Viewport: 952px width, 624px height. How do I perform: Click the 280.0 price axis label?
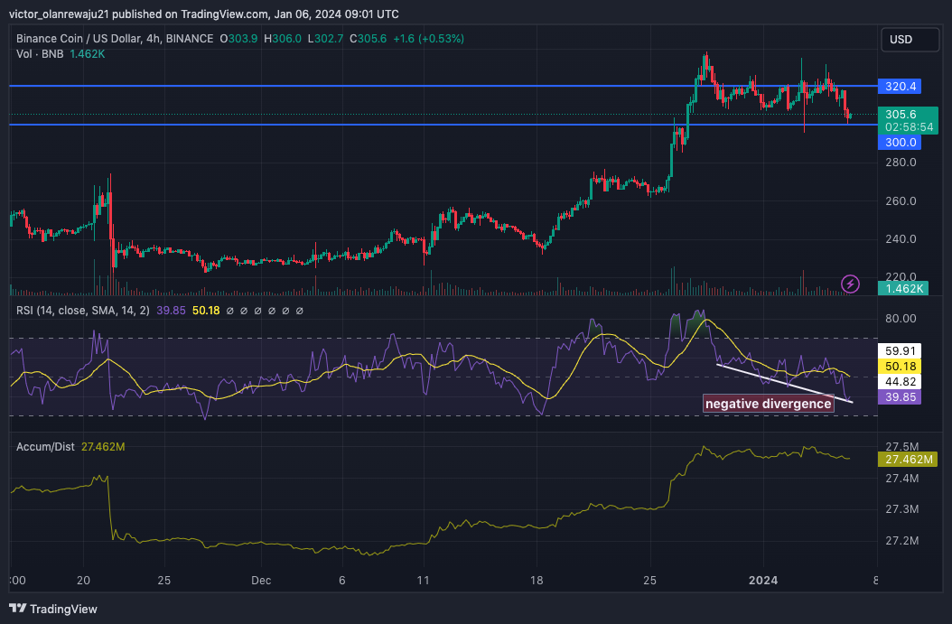pyautogui.click(x=901, y=162)
